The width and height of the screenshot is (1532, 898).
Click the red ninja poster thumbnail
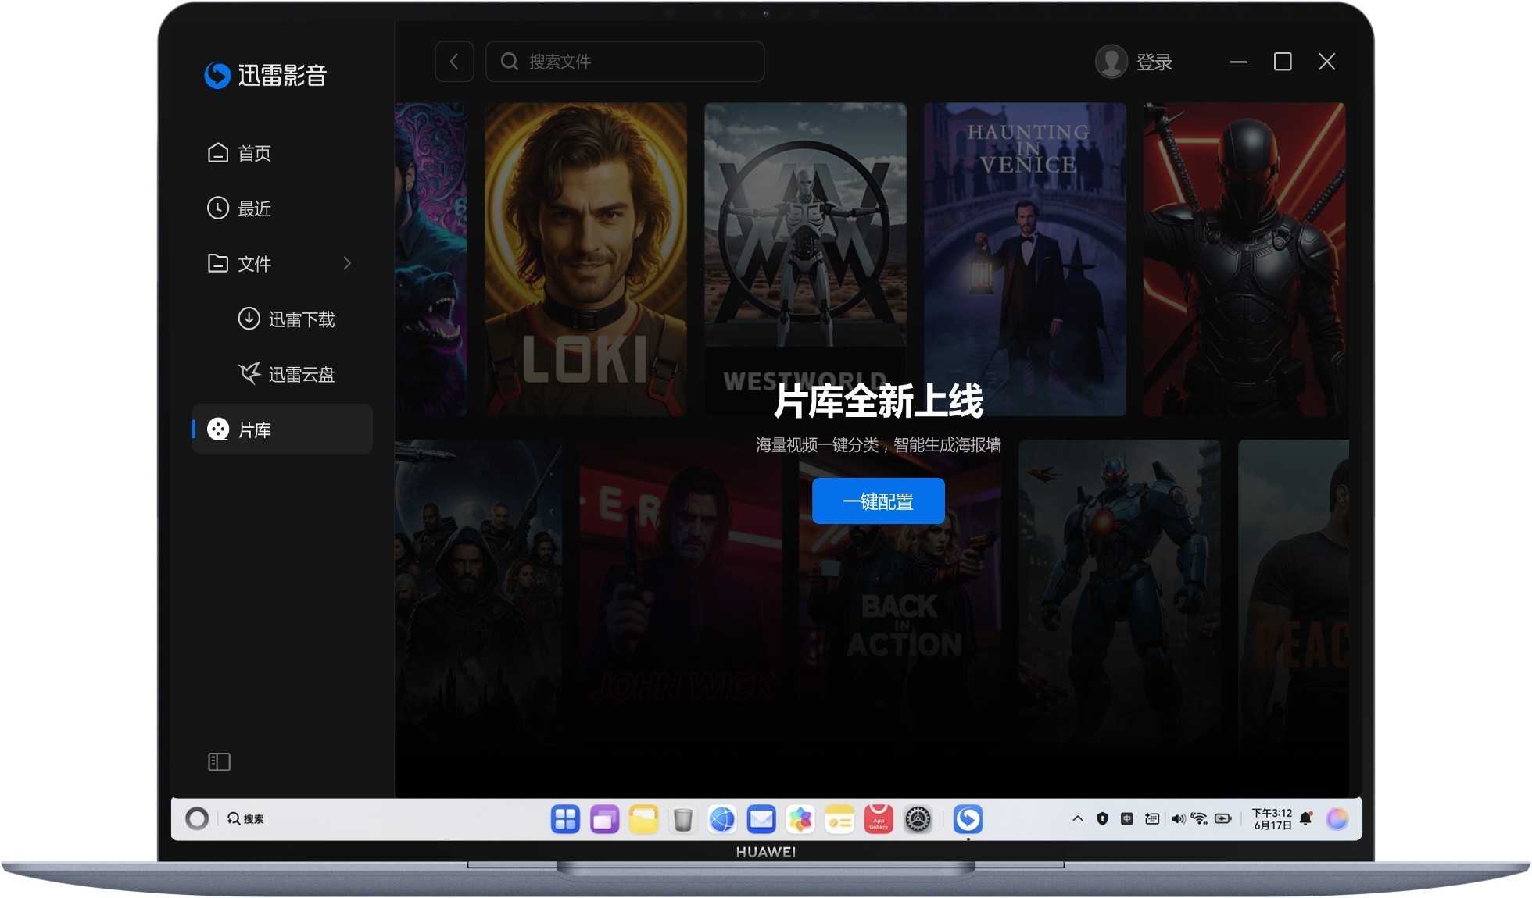click(1244, 259)
